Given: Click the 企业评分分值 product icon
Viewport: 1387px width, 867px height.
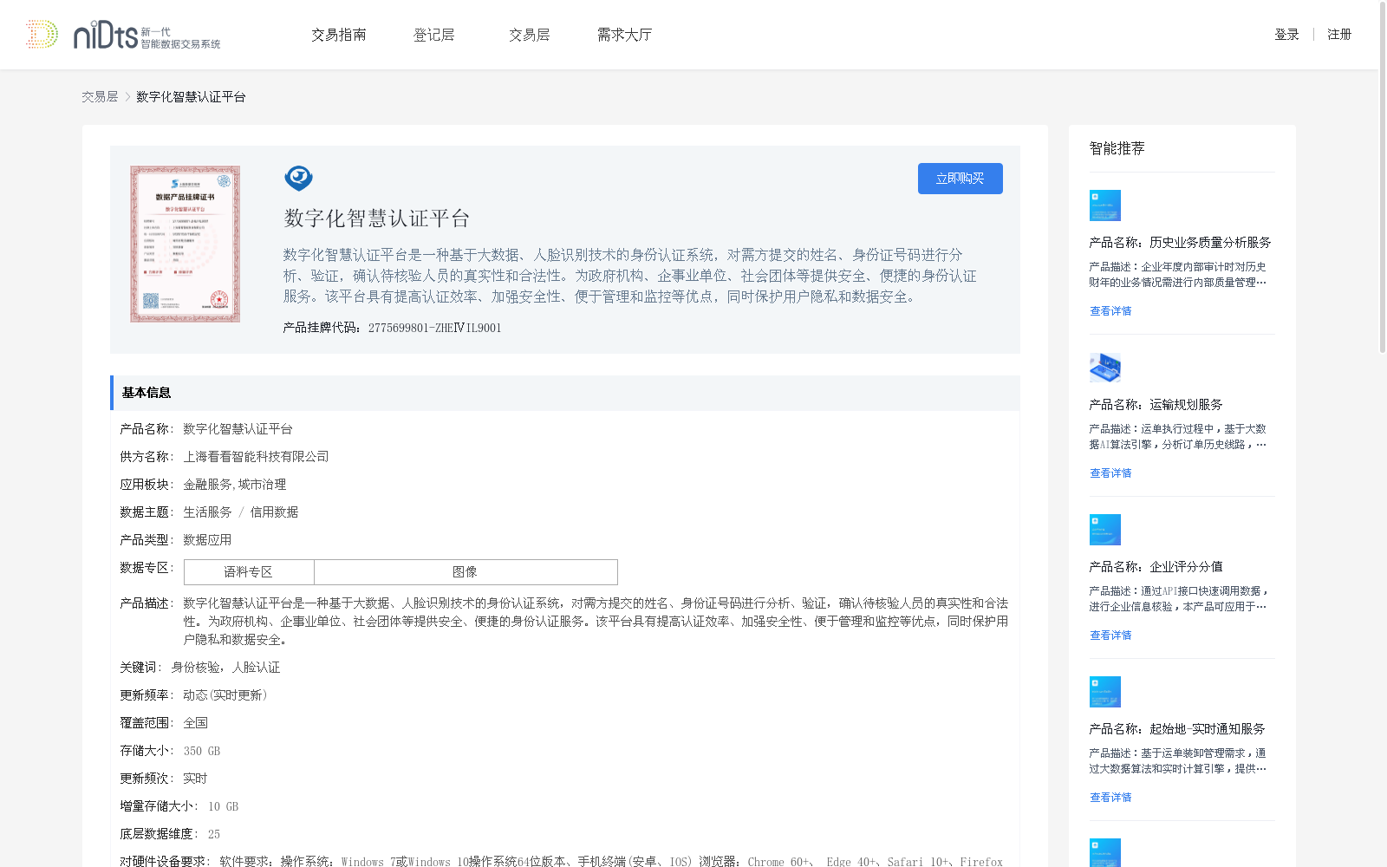Looking at the screenshot, I should point(1105,530).
